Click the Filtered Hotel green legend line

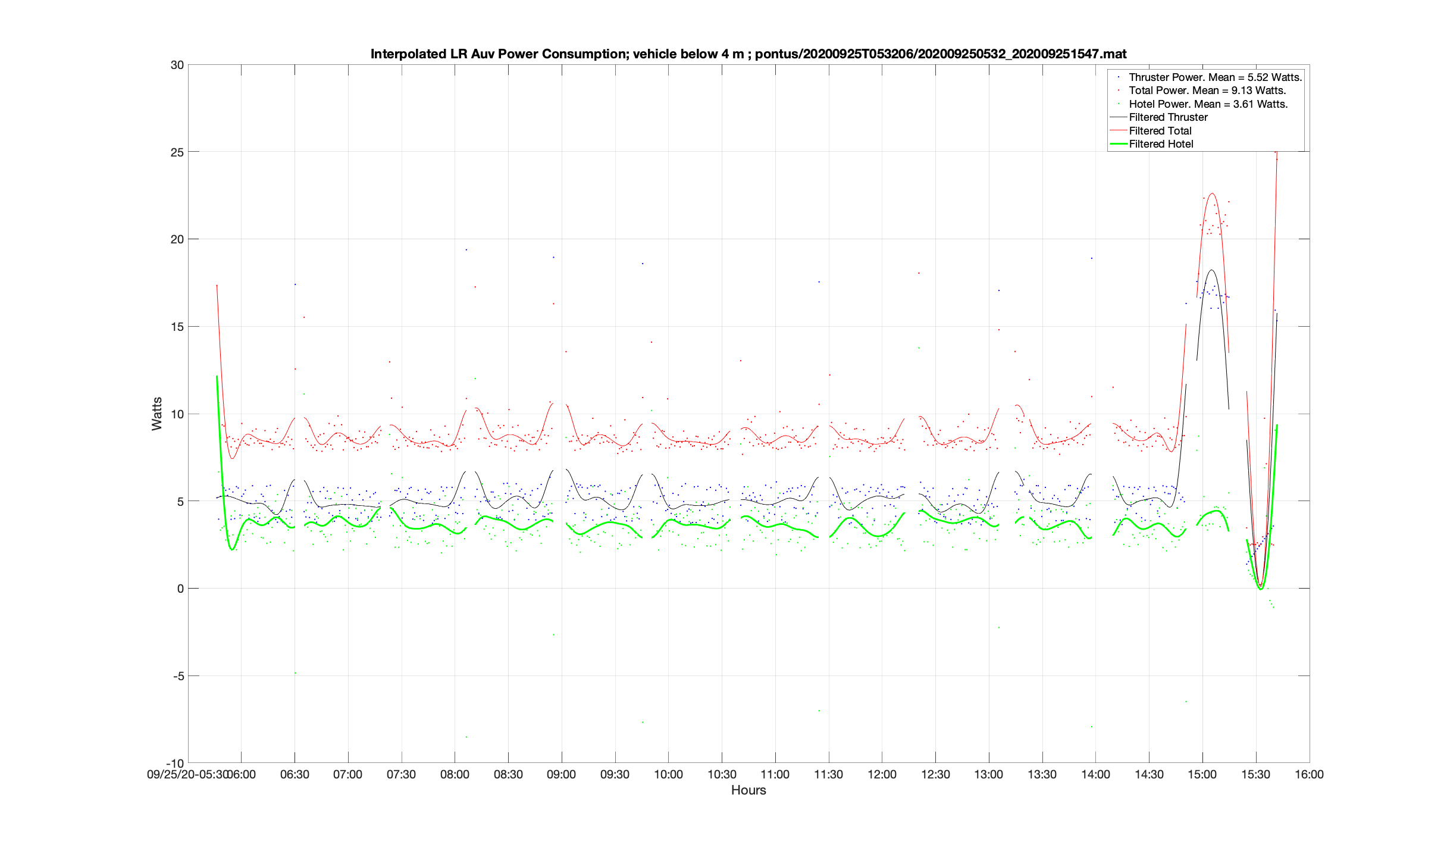(x=1119, y=144)
